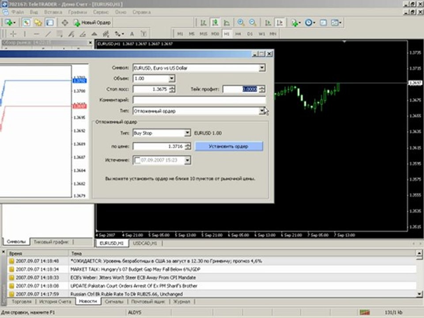Switch to the USDCAD,H1 chart tab
Image resolution: width=424 pixels, height=318 pixels.
point(145,243)
